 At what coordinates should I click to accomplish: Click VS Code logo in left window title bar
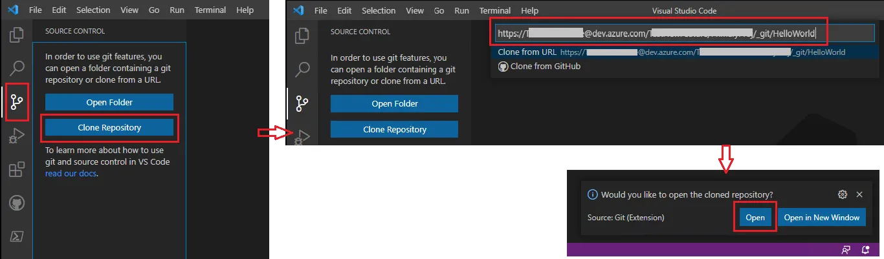14,10
